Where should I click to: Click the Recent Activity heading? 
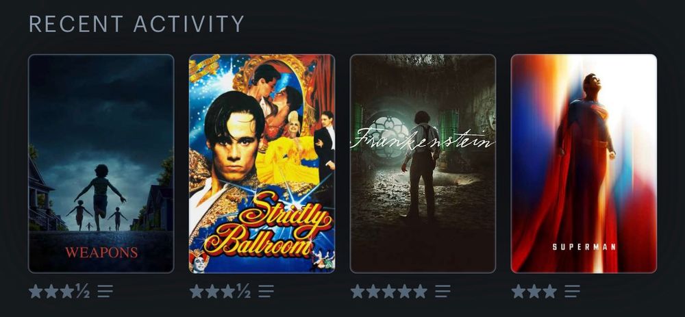click(x=136, y=24)
